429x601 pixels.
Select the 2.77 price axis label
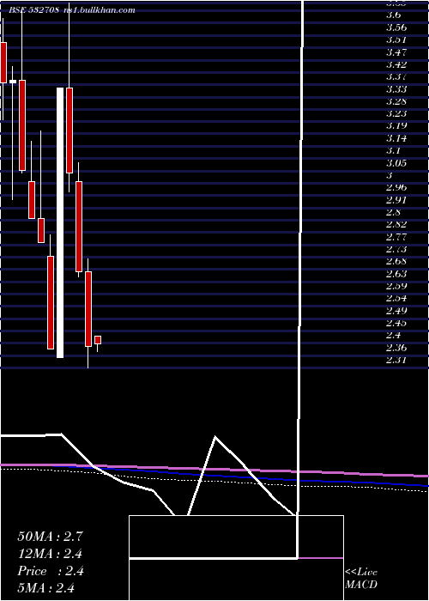(396, 236)
